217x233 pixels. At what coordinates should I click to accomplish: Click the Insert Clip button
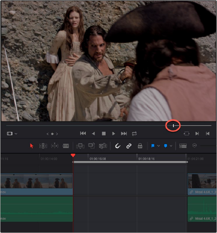point(80,146)
